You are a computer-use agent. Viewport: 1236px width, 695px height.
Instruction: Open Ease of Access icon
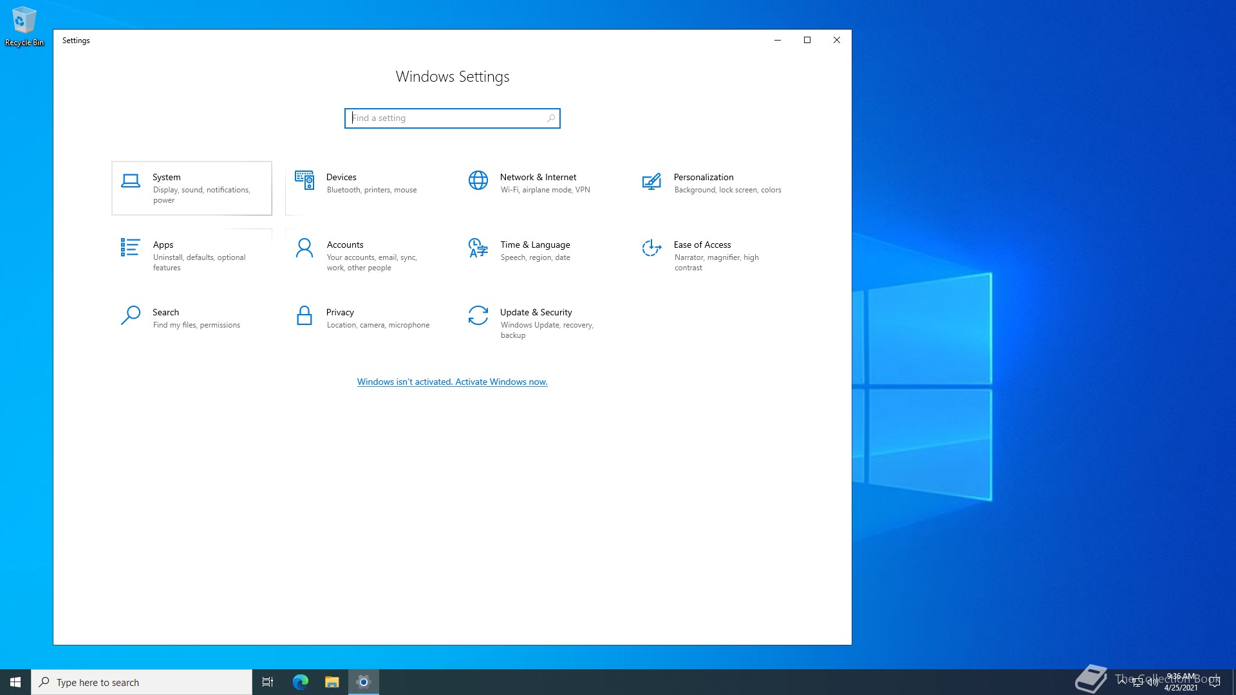(651, 248)
